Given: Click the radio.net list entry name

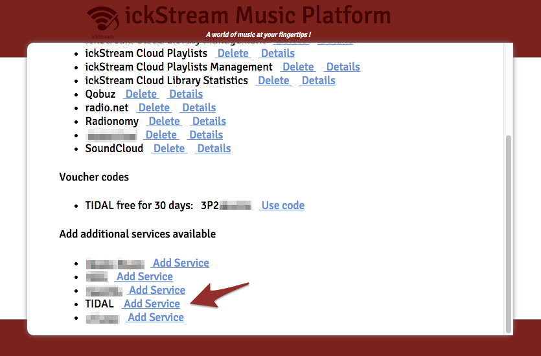Looking at the screenshot, I should click(107, 107).
